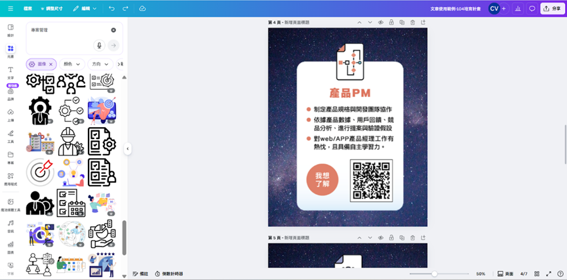Open the 檔案 file menu

(x=28, y=9)
